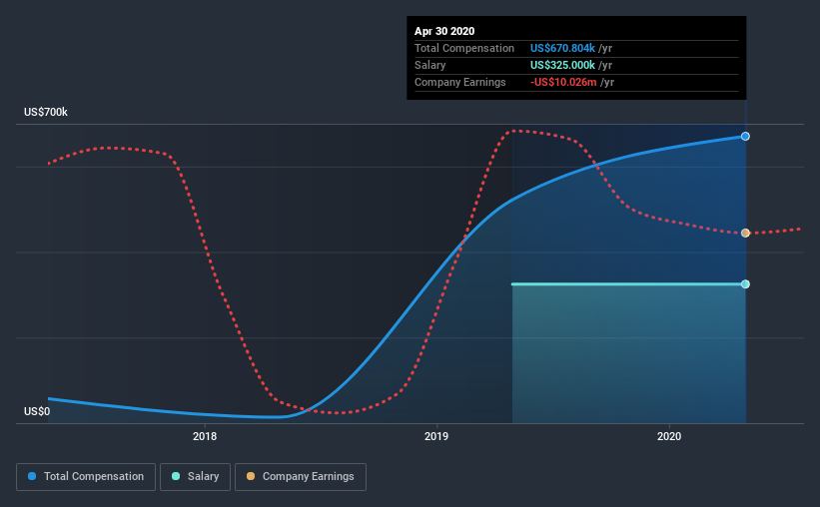Toggle the Company Earnings legend button
The width and height of the screenshot is (820, 507).
point(301,477)
